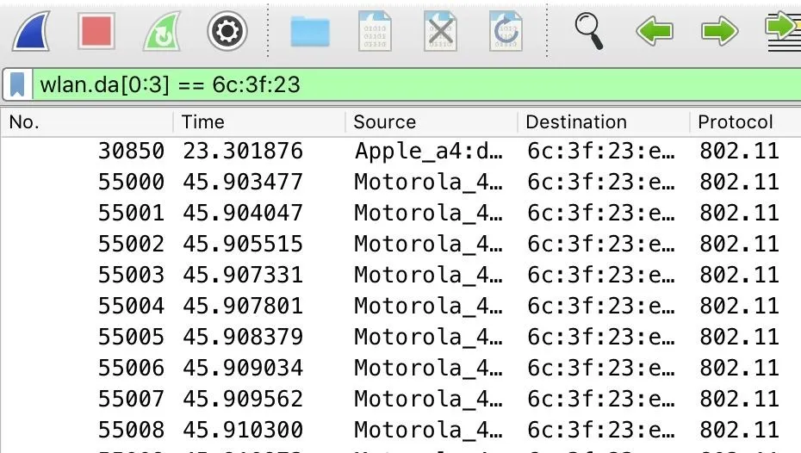Open a capture file via the folder icon

point(310,31)
